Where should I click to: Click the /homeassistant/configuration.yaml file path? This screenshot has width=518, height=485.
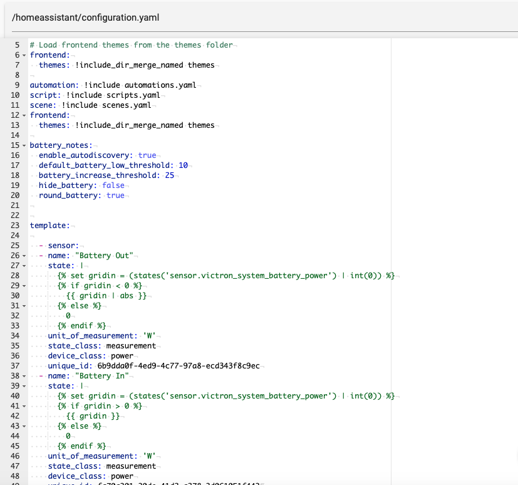(x=86, y=18)
